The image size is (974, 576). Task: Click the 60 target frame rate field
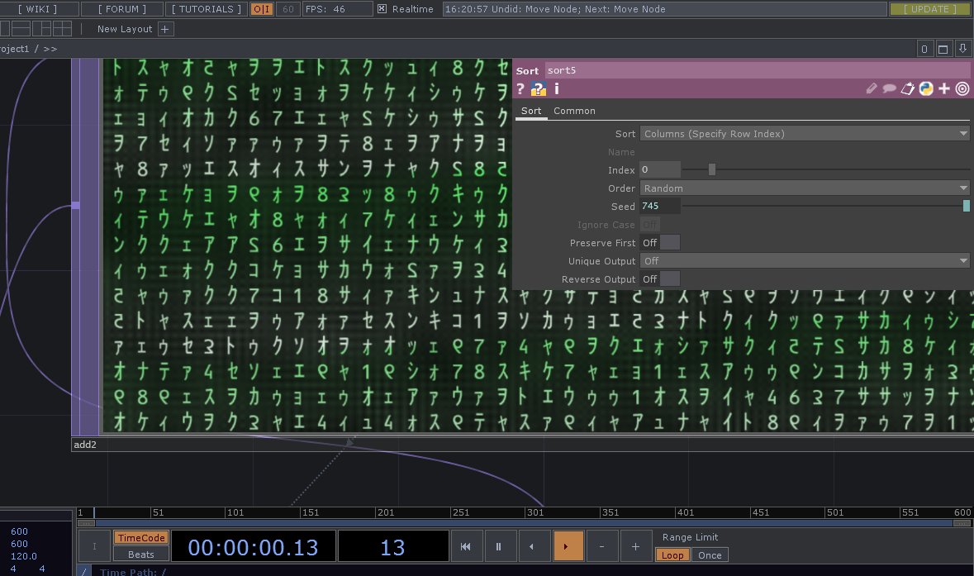288,9
